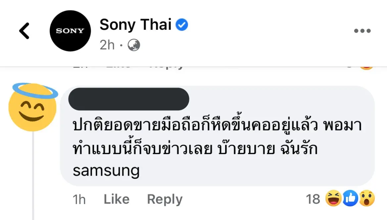The image size is (387, 220).
Task: Click the comment's 1h timestamp
Action: [79, 199]
